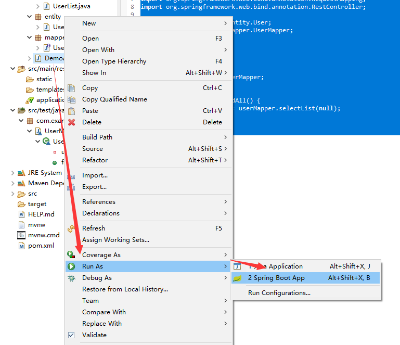Expand the Maven Dependencies node
This screenshot has height=345, width=400.
coord(13,183)
